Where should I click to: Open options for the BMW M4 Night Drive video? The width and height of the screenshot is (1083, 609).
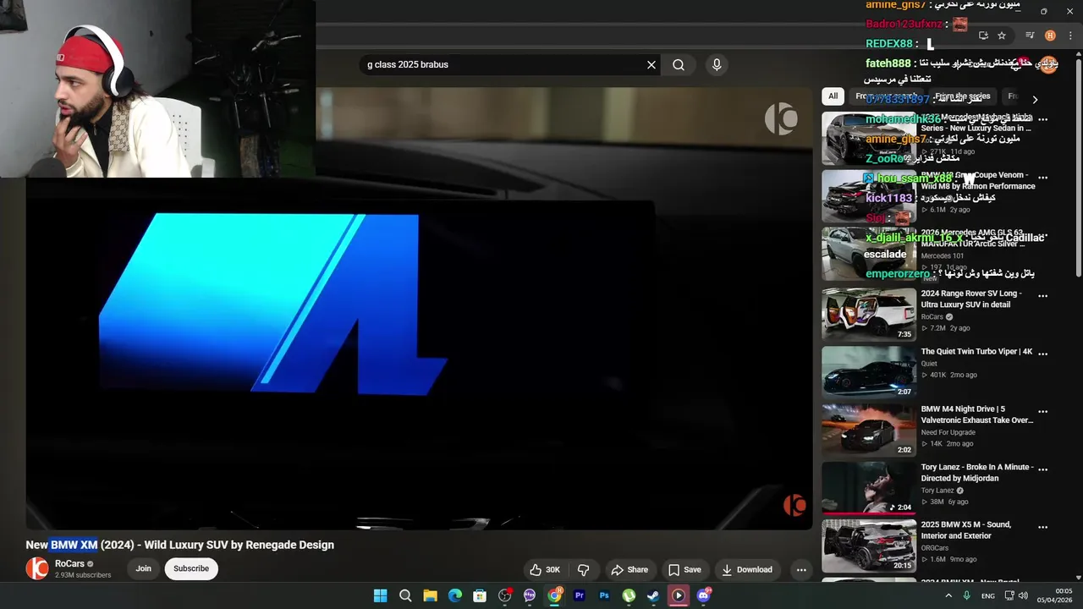(x=1043, y=411)
